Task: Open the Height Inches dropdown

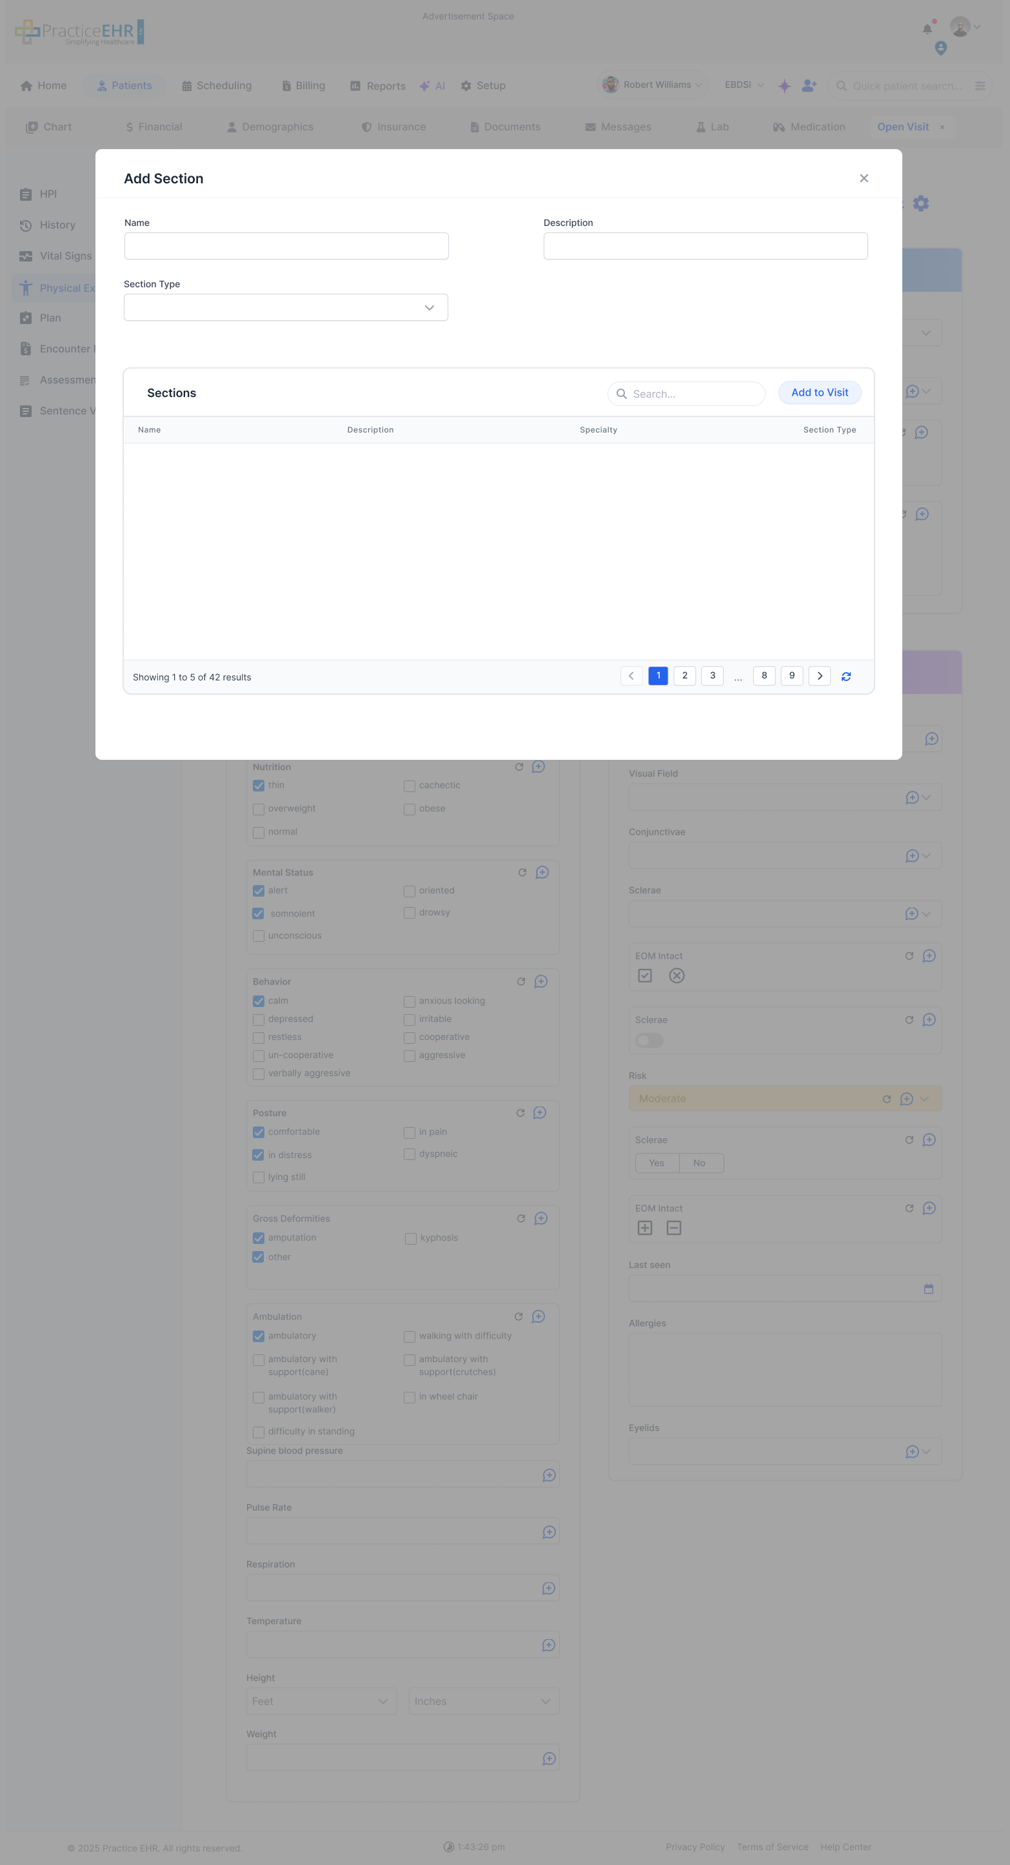Action: 483,1700
